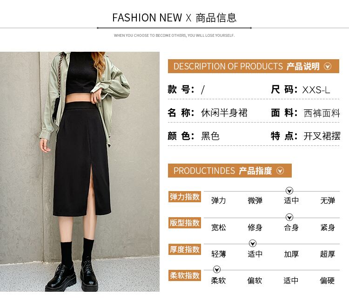Click the fit index marker above 合身
The image size is (349, 302).
[289, 217]
